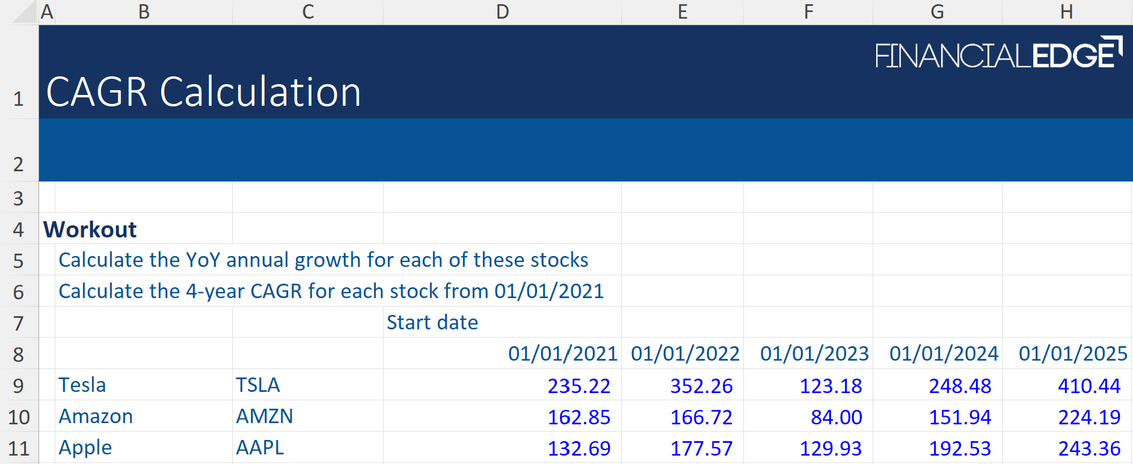Select Tesla's 410.44 price cell
The width and height of the screenshot is (1133, 464).
coord(1088,385)
